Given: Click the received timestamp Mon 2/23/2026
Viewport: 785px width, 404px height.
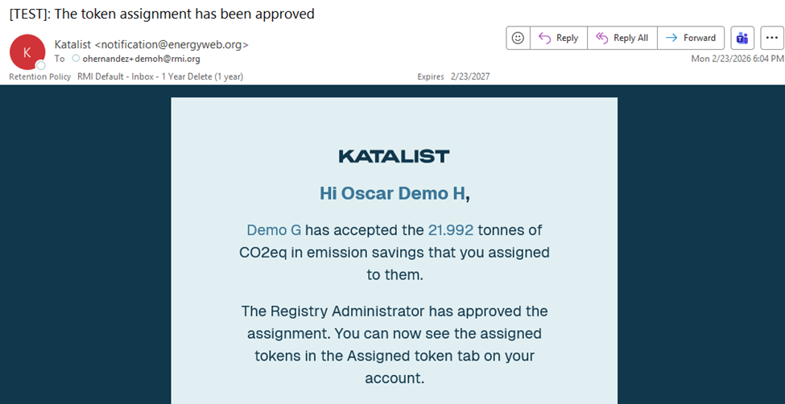Looking at the screenshot, I should [736, 59].
